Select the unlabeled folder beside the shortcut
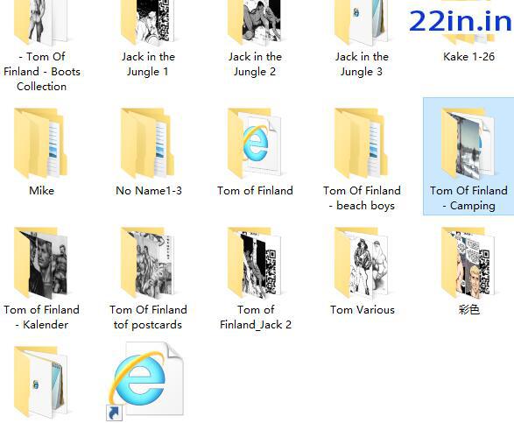This screenshot has height=423, width=514. click(x=41, y=382)
